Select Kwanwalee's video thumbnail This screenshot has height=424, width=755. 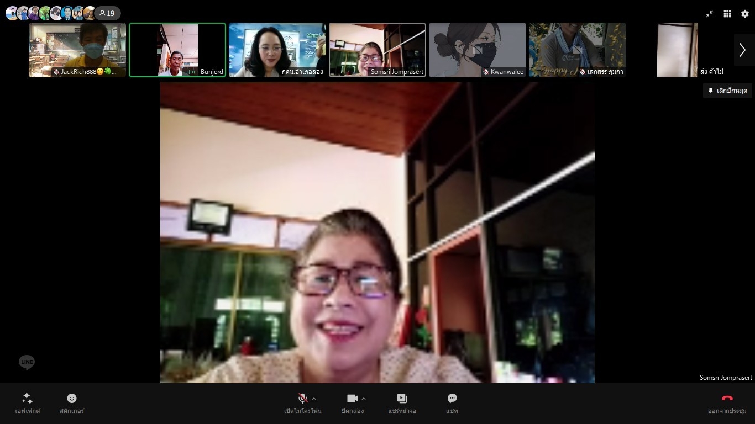click(x=478, y=50)
